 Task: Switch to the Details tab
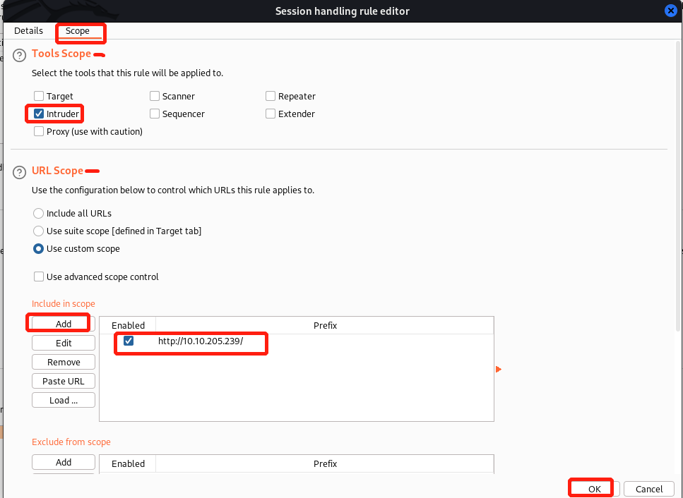click(x=28, y=31)
